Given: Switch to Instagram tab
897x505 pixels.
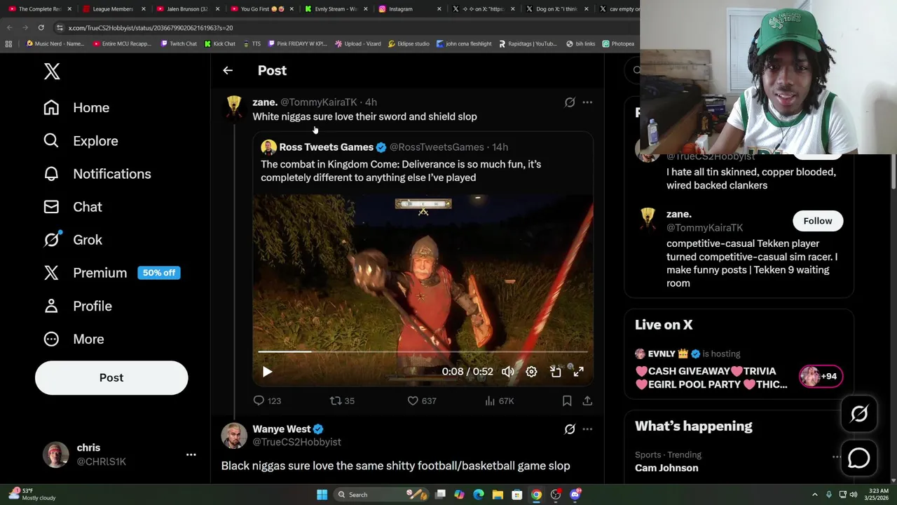Looking at the screenshot, I should [x=411, y=9].
